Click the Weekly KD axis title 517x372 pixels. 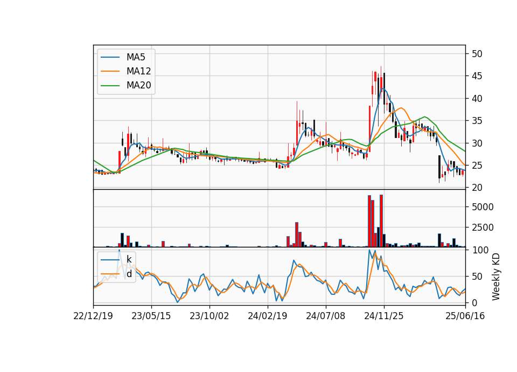click(496, 277)
